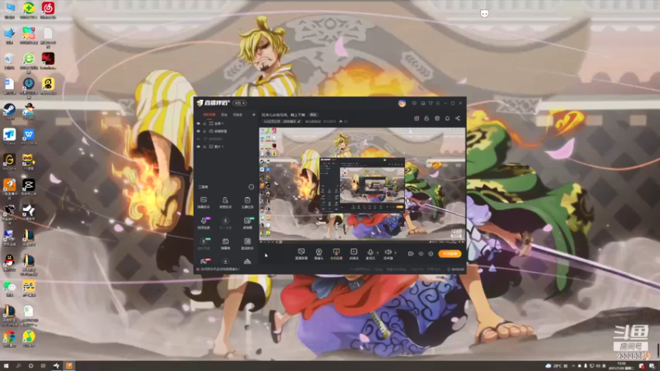Click the 00:00:00 stream timer

tap(456, 270)
